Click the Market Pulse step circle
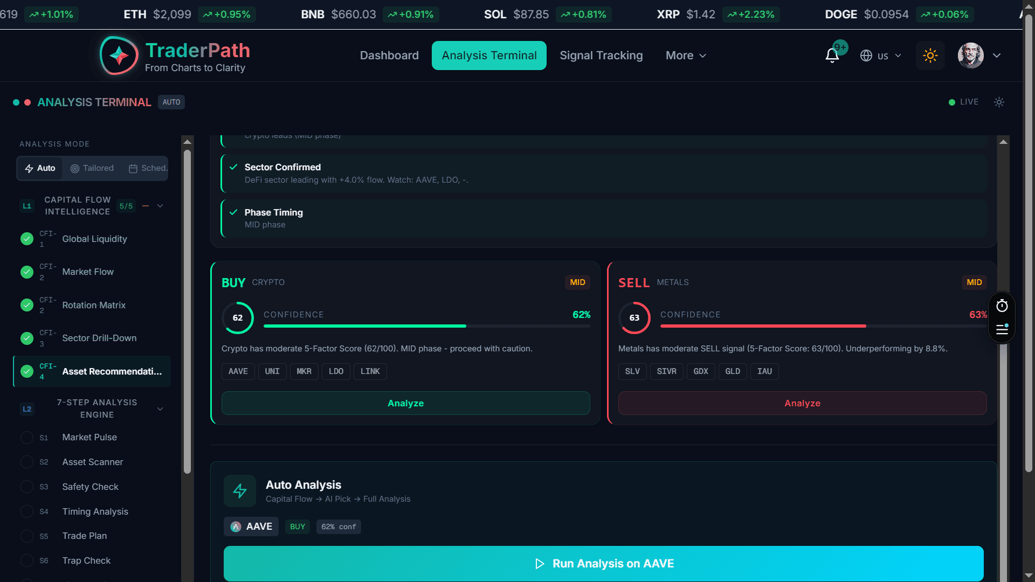1035x582 pixels. (27, 438)
